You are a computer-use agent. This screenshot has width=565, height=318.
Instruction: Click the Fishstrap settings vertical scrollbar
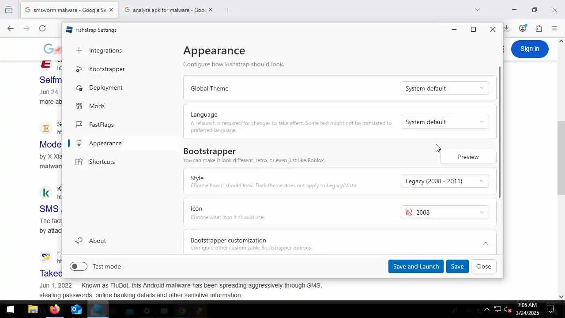coord(500,132)
